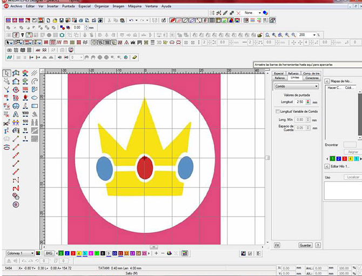Viewport: 362px width, 276px height.
Task: Open the None selection dropdown
Action: coord(260,13)
